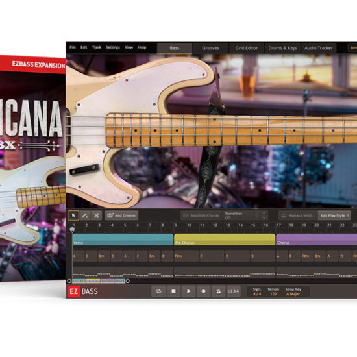This screenshot has height=357, width=357.
Task: Select the pencil draw tool
Action: pyautogui.click(x=84, y=215)
